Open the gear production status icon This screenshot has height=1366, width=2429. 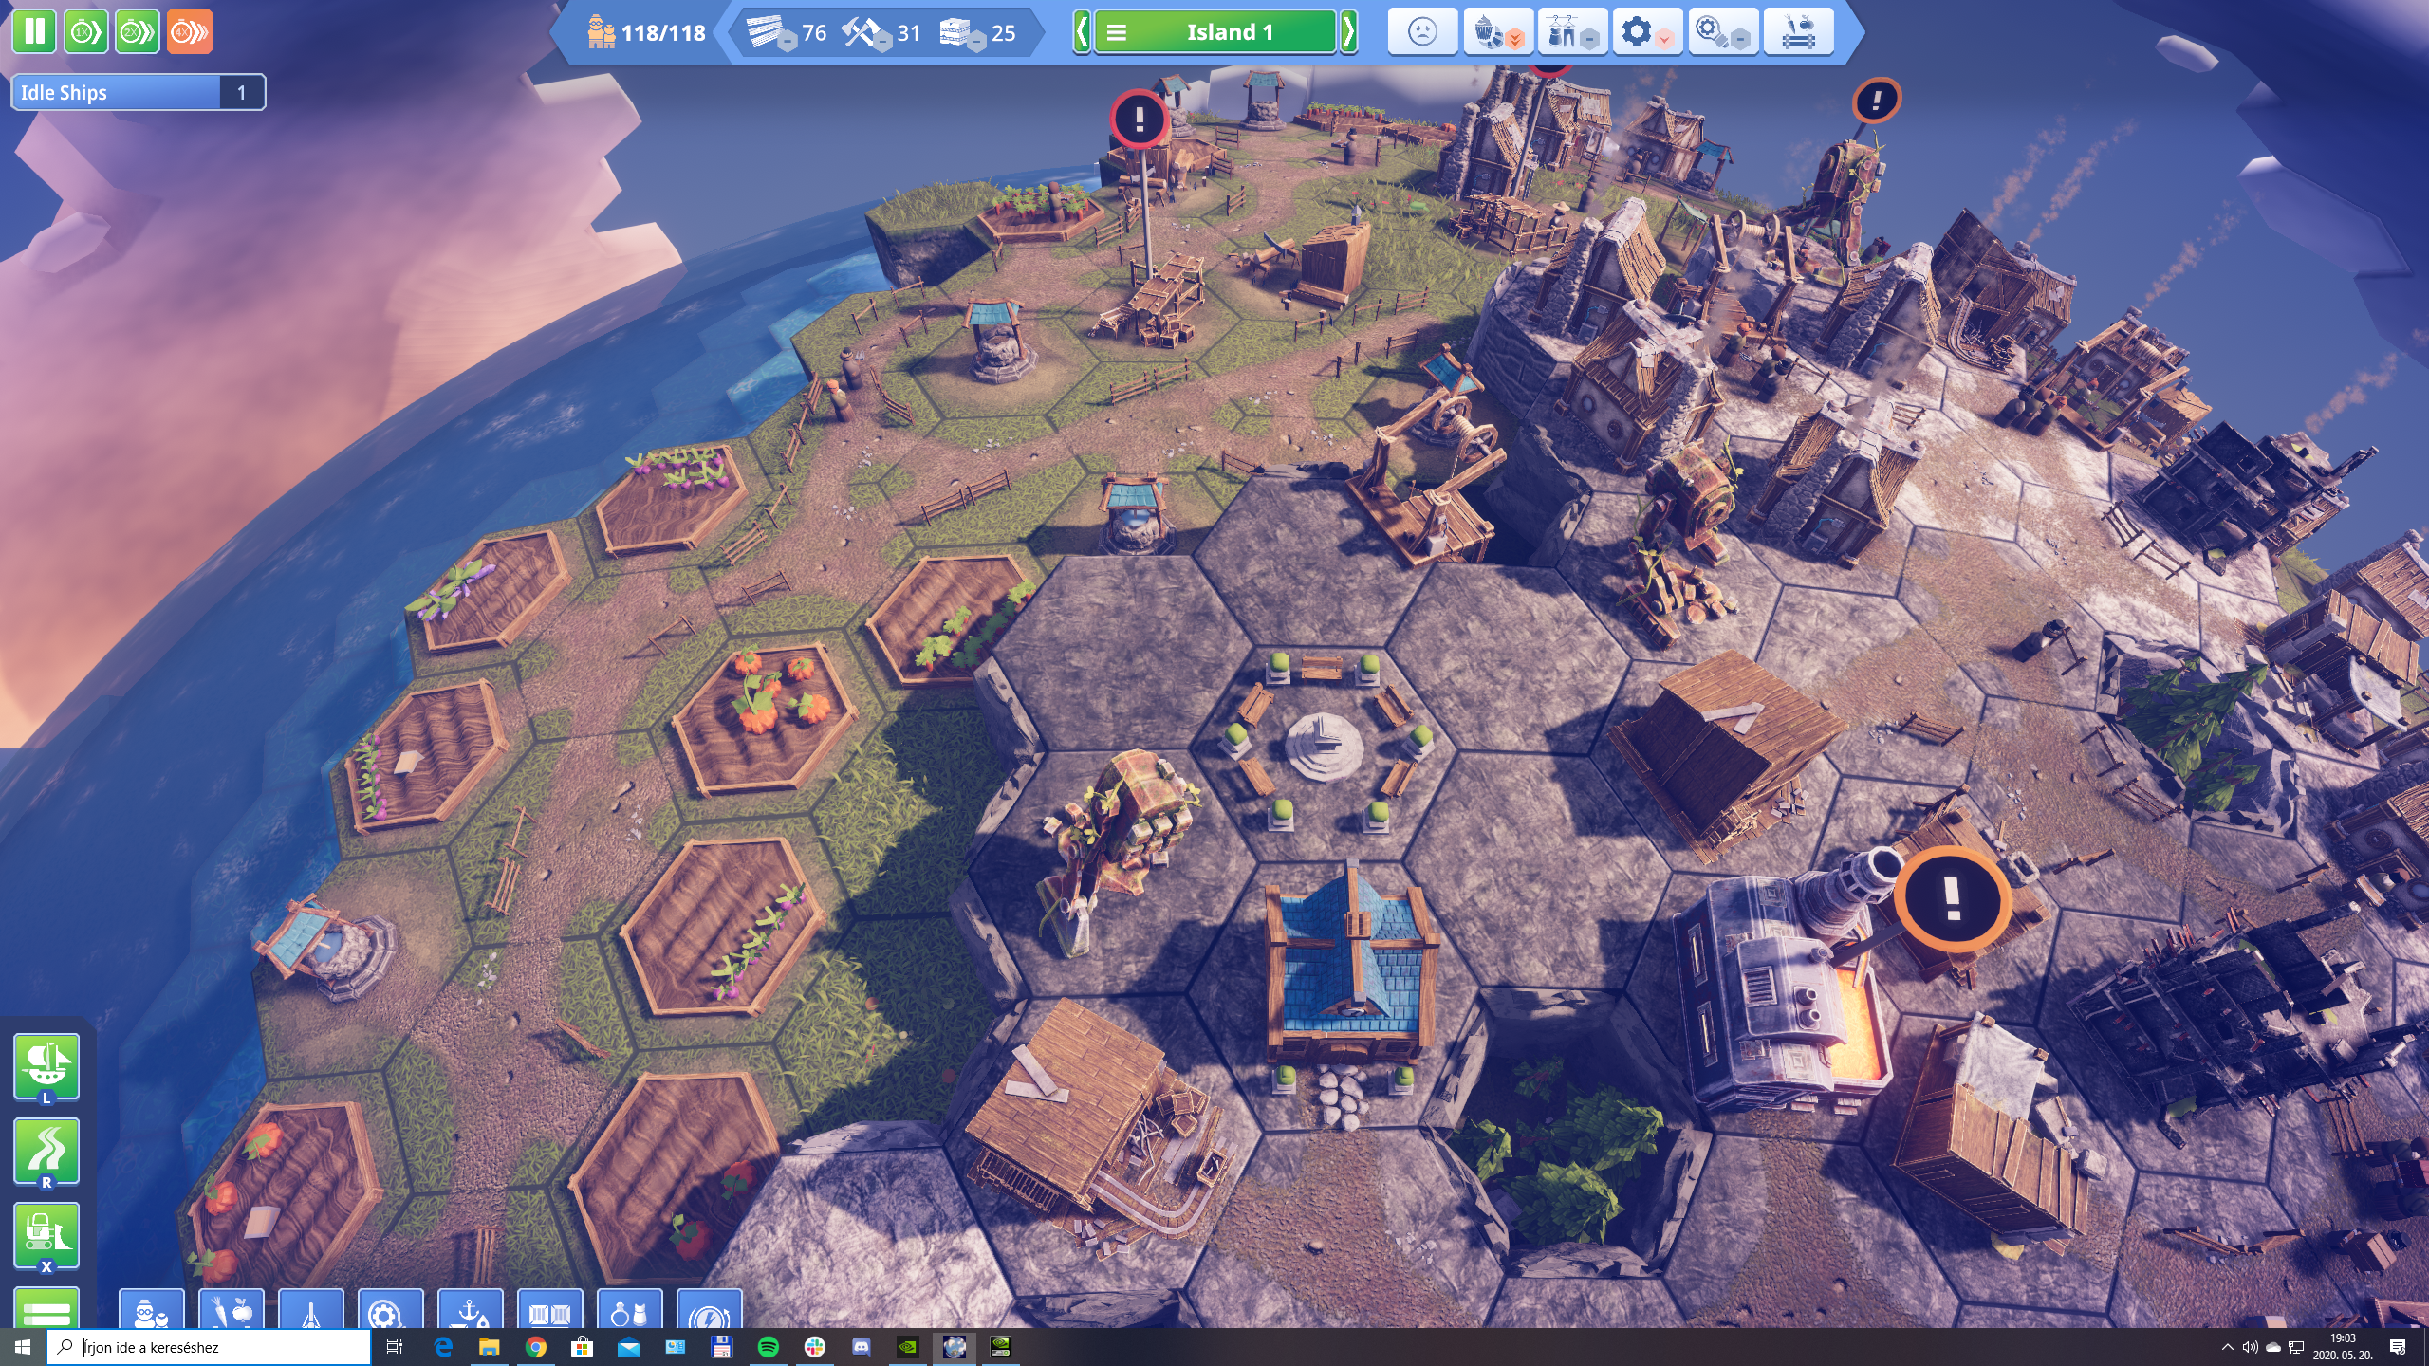click(x=1647, y=31)
